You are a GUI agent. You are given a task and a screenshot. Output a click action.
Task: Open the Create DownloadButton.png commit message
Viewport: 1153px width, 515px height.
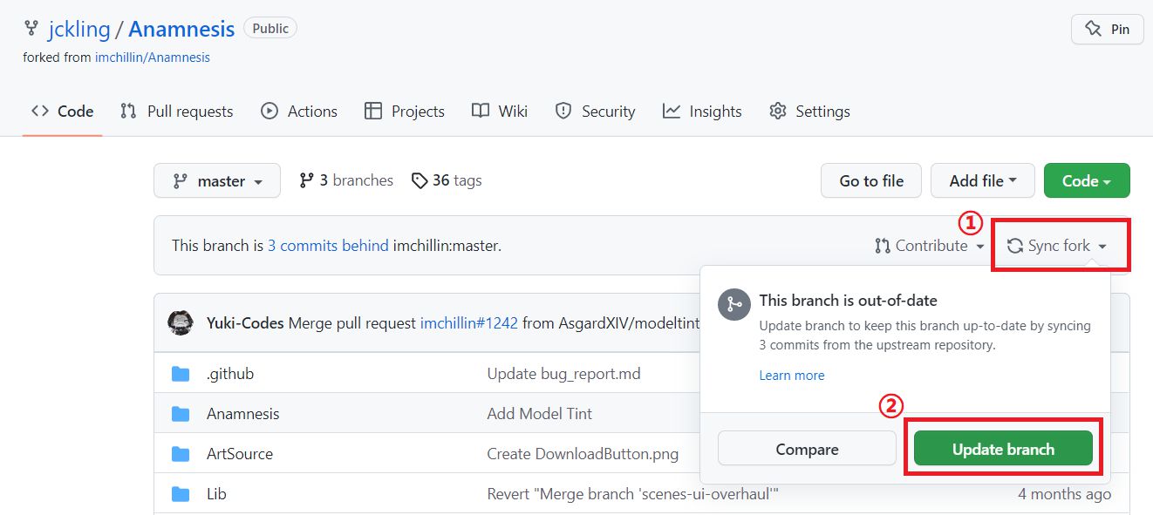pyautogui.click(x=583, y=454)
